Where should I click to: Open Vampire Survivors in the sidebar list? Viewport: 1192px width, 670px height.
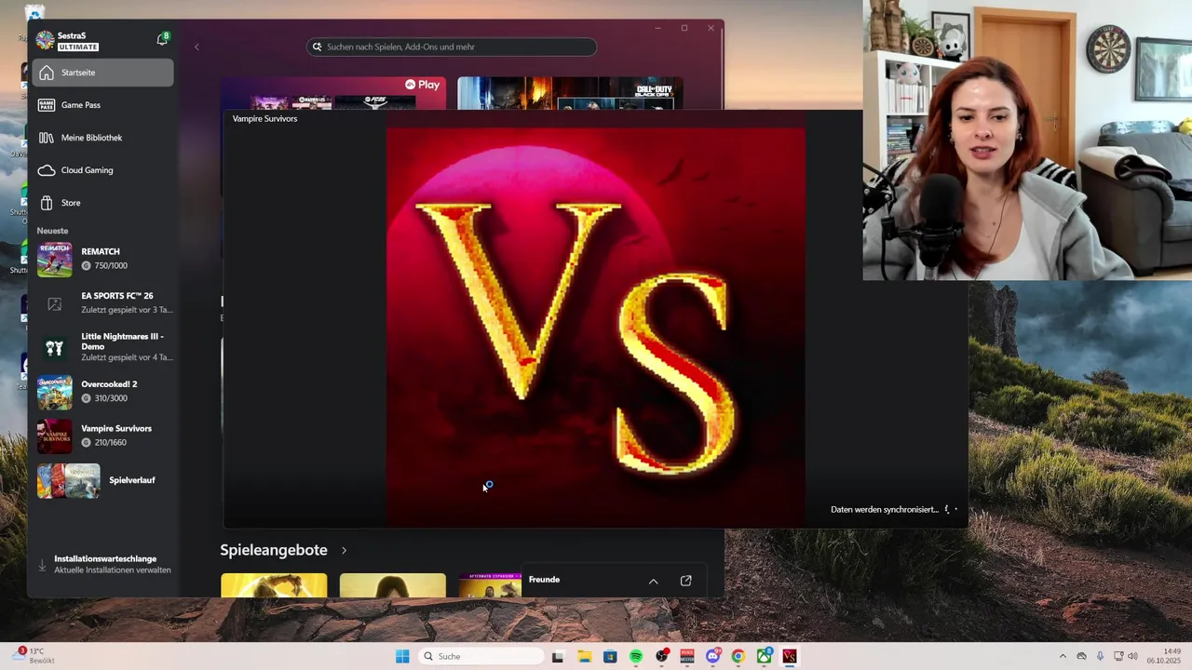104,435
